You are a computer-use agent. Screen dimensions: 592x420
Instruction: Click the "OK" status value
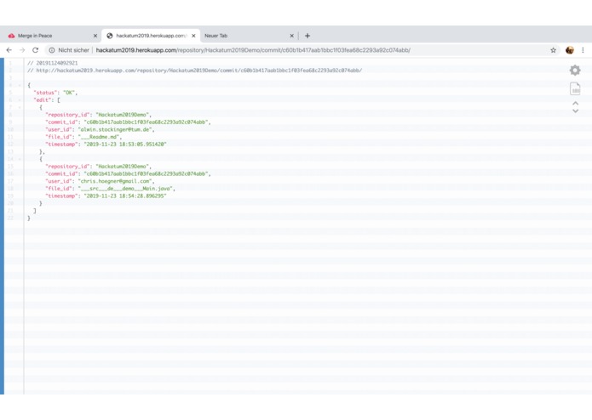click(x=69, y=93)
